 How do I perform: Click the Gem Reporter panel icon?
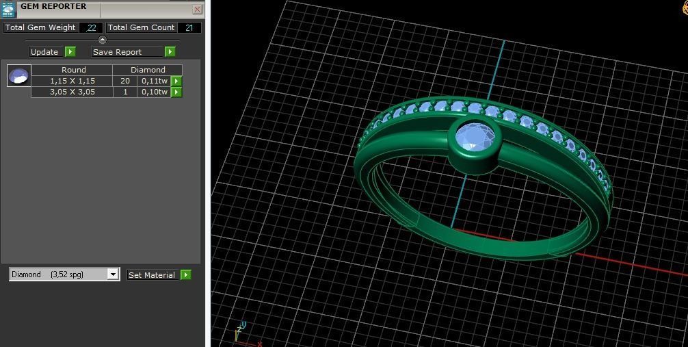9,9
